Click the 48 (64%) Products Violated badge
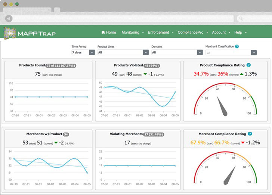 (152, 66)
